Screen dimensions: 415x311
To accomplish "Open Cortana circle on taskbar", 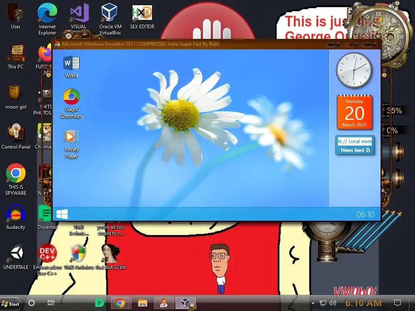I will tap(32, 303).
